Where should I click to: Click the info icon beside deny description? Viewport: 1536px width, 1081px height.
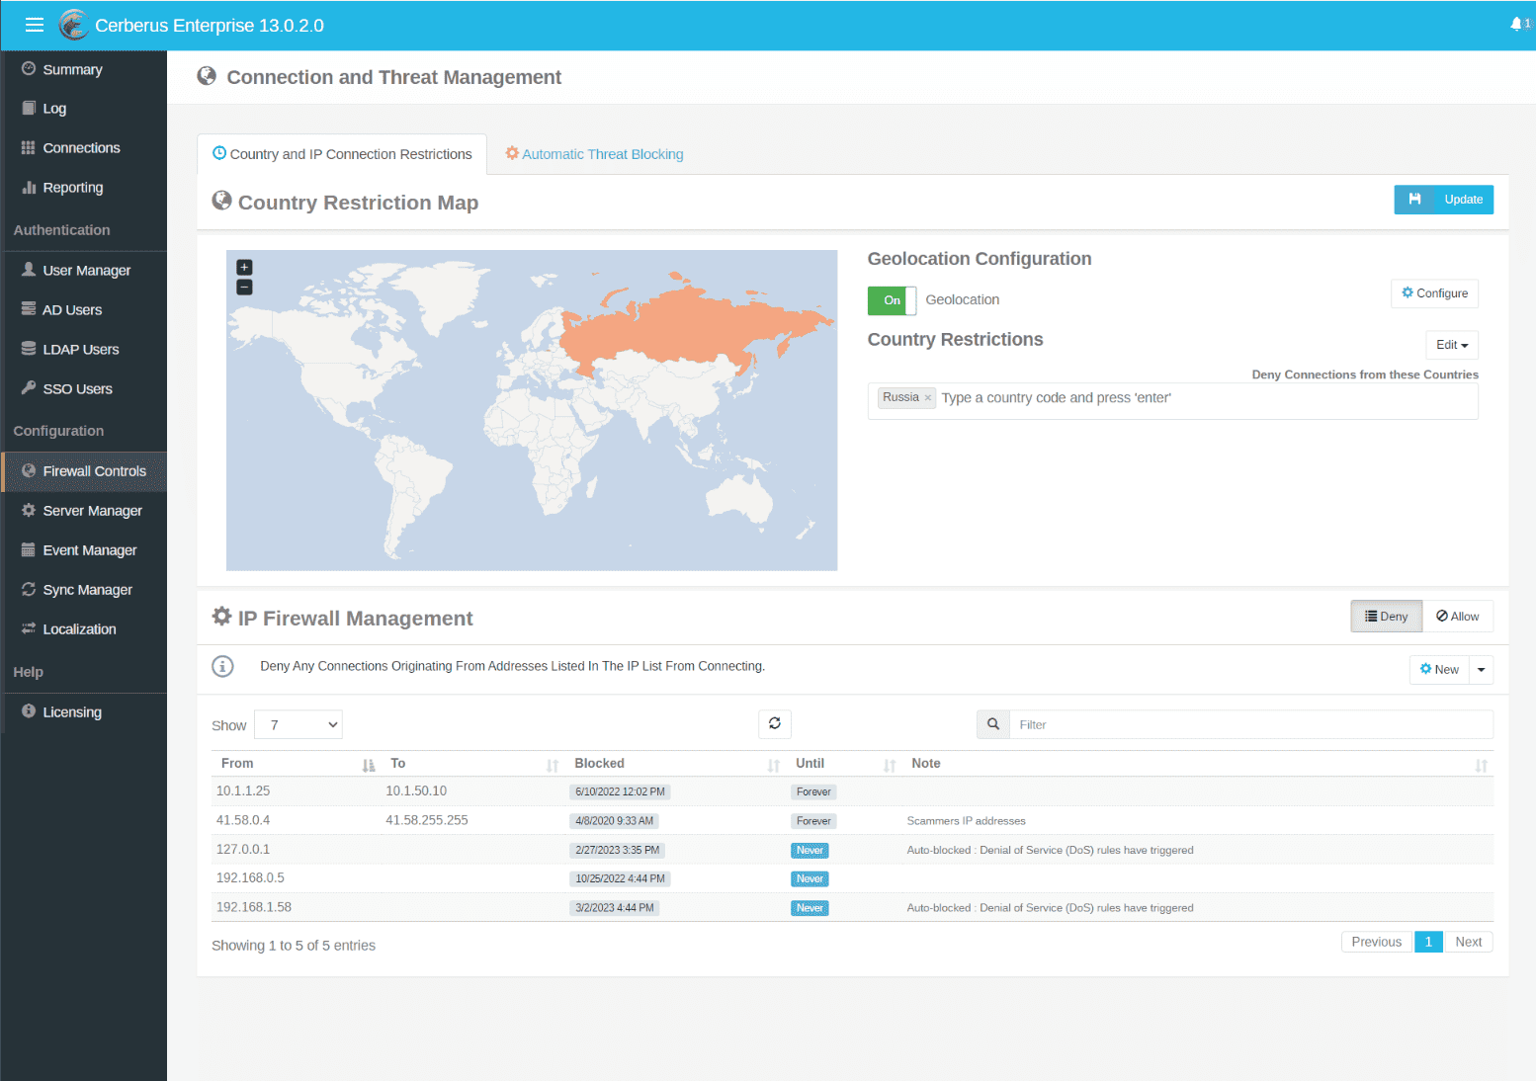(x=223, y=667)
